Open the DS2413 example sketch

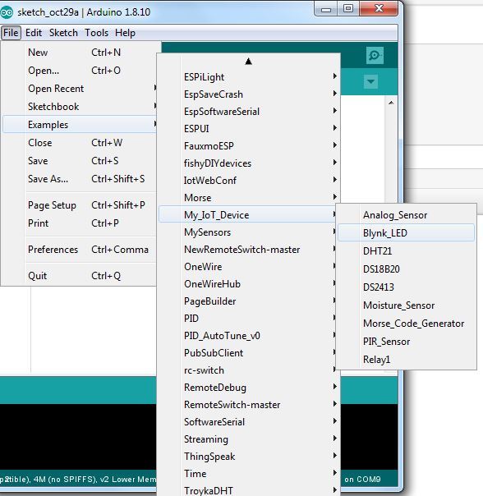(x=406, y=287)
